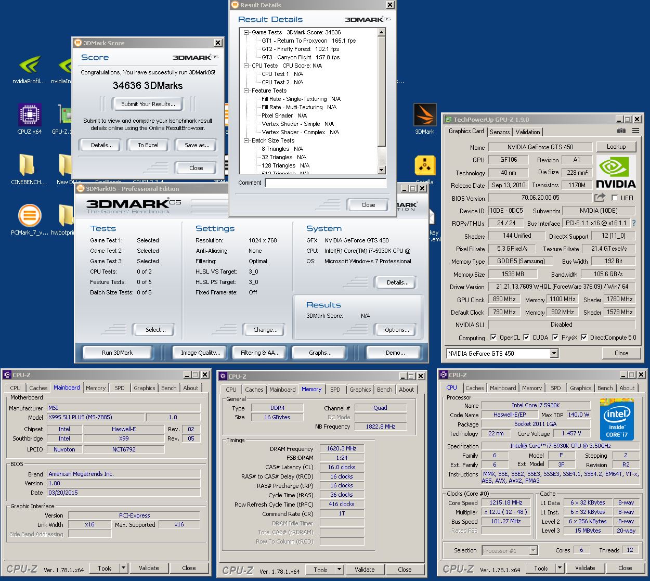Open Tools dropdown arrow in CPU tab CPU-Z window

pyautogui.click(x=560, y=568)
